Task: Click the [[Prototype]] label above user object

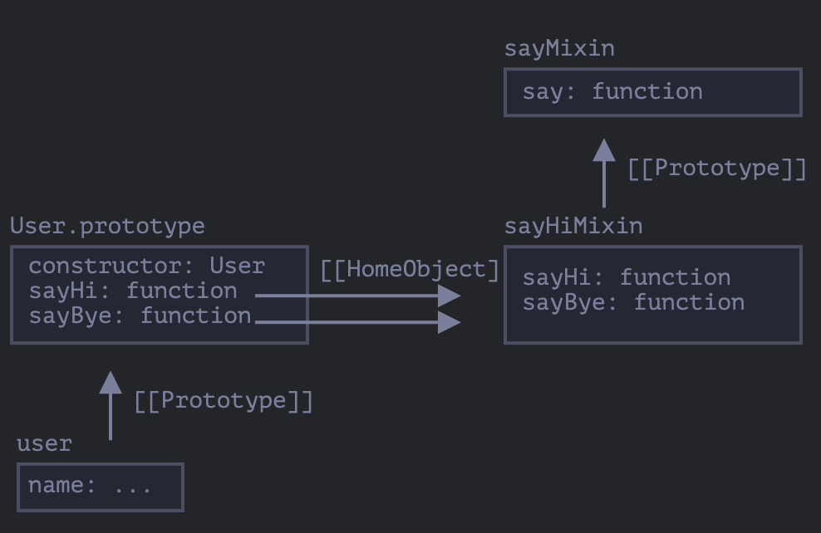Action: tap(224, 401)
